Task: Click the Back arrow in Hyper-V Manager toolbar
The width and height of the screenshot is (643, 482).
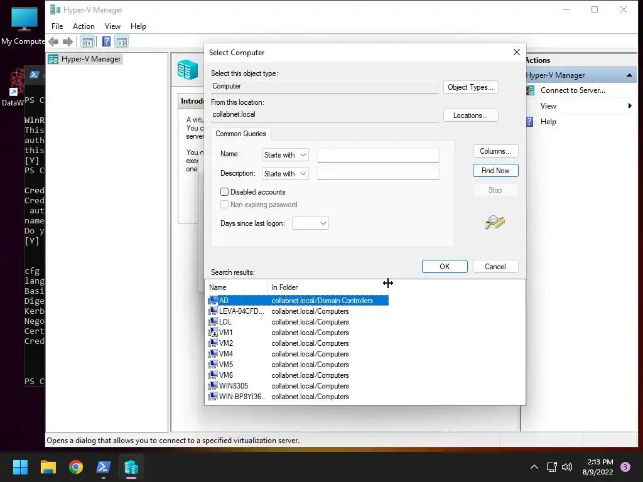Action: (53, 41)
